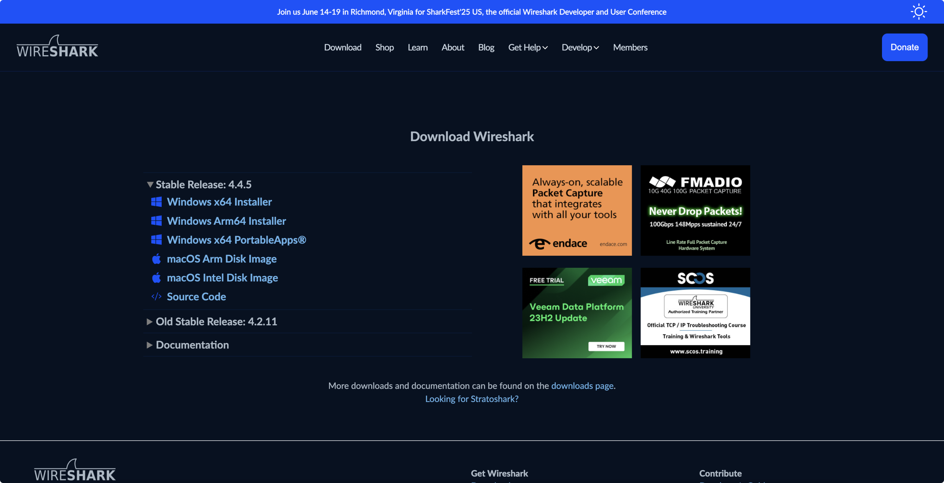This screenshot has height=483, width=944.
Task: Follow the downloads page link
Action: pyautogui.click(x=582, y=386)
